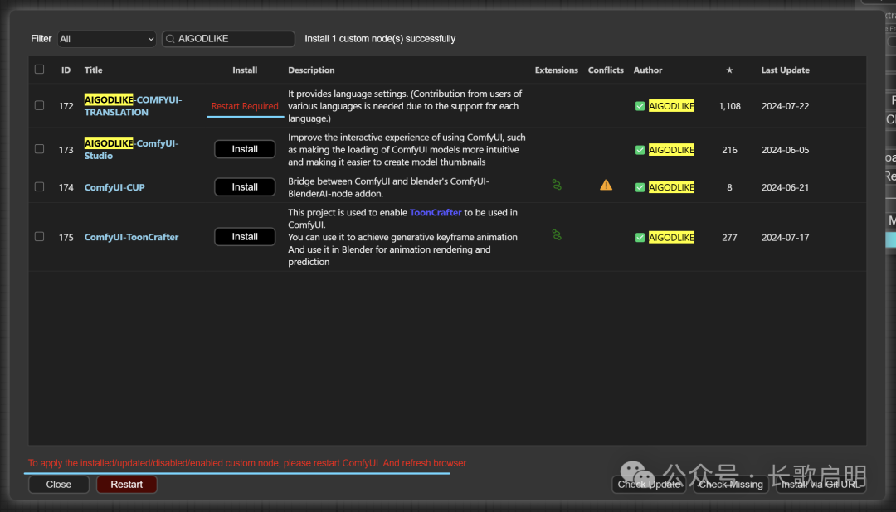
Task: Open AIGODLIKE author link in row 175
Action: click(x=671, y=238)
